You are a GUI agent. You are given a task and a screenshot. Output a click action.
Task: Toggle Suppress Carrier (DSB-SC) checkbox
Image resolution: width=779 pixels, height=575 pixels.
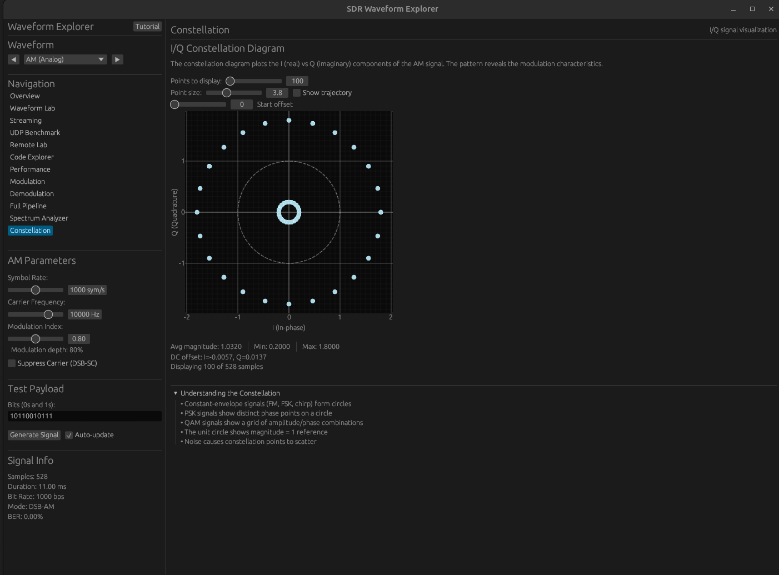pos(12,363)
